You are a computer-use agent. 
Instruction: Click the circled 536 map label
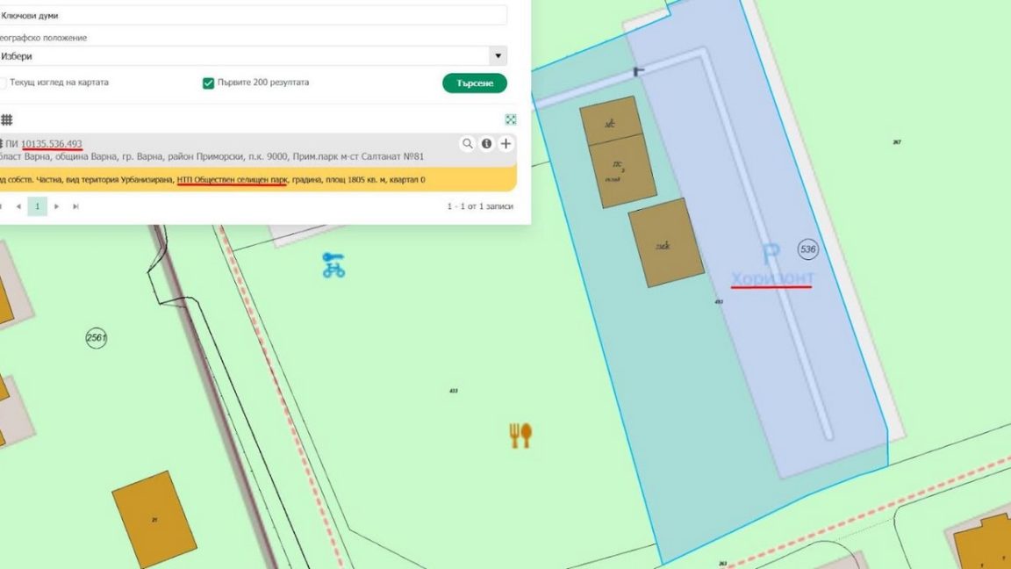tap(807, 249)
